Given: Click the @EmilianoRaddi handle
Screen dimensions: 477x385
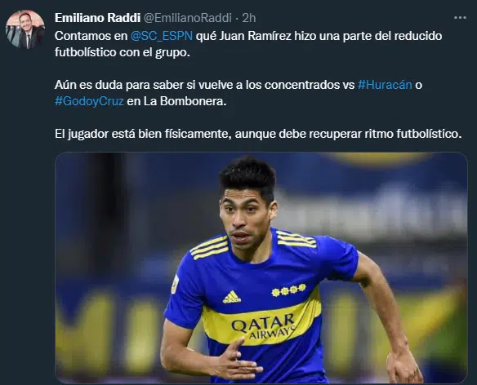Looking at the screenshot, I should [x=187, y=18].
